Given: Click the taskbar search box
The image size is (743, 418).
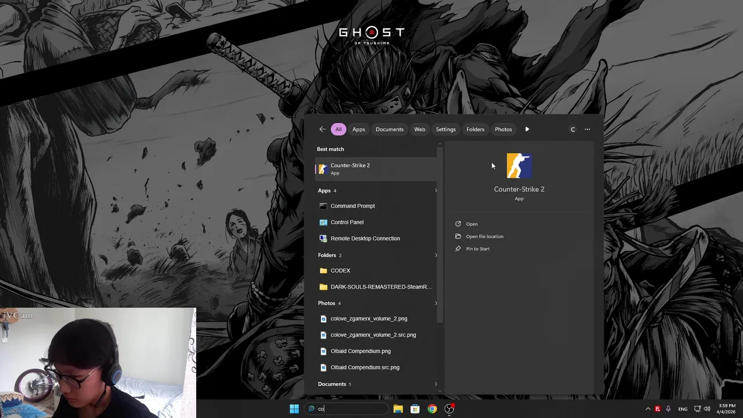Looking at the screenshot, I should [346, 409].
